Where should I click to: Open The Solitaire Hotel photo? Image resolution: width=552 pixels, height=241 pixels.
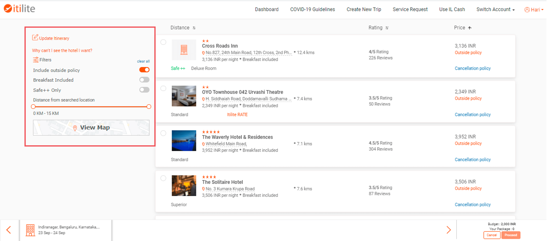pos(184,186)
